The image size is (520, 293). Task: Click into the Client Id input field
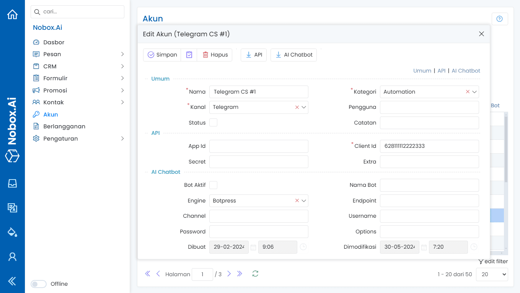point(429,146)
